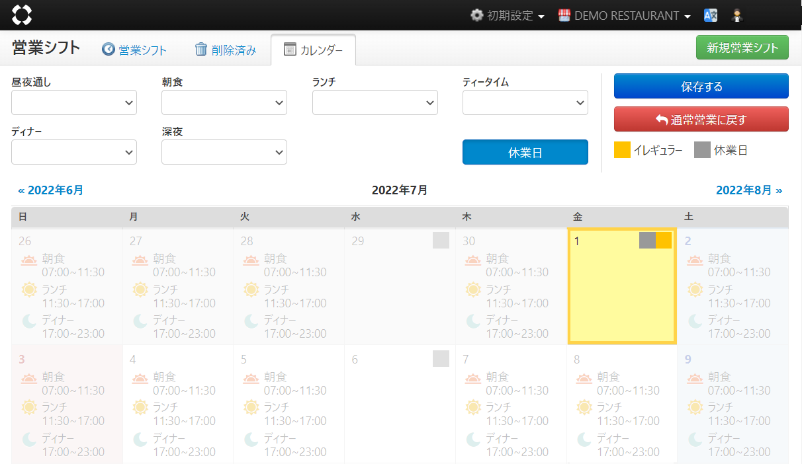The height and width of the screenshot is (464, 802).
Task: Click the 営業シフト clock icon
Action: tap(109, 50)
